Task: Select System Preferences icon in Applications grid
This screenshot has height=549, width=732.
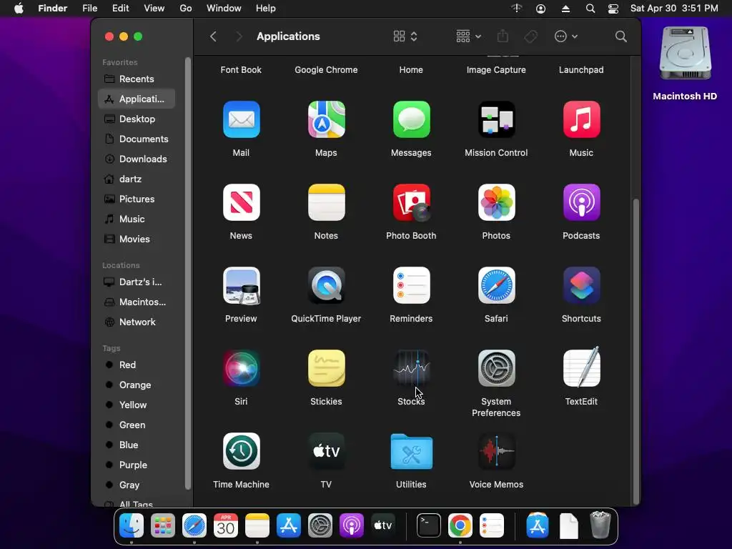Action: coord(496,368)
